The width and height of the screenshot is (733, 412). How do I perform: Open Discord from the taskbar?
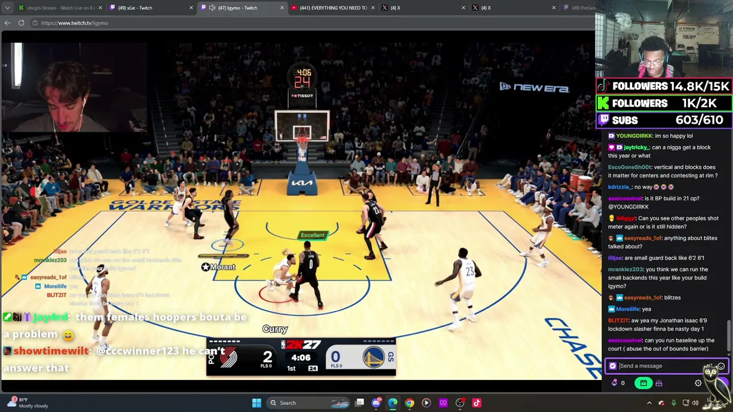pyautogui.click(x=376, y=403)
